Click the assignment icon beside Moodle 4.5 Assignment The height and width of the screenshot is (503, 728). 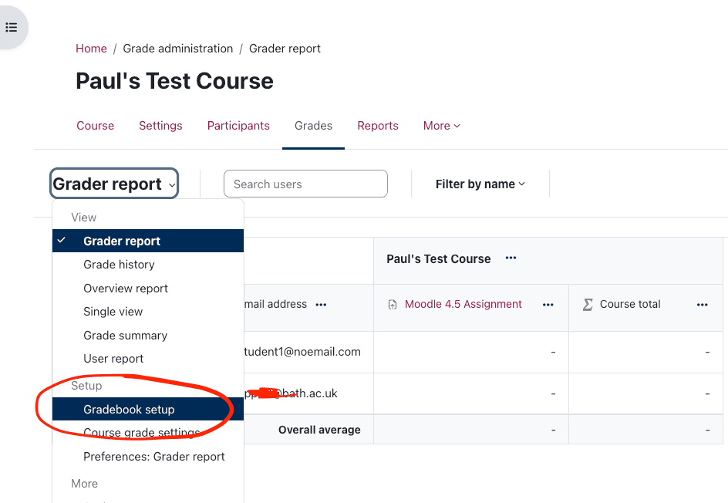click(393, 305)
